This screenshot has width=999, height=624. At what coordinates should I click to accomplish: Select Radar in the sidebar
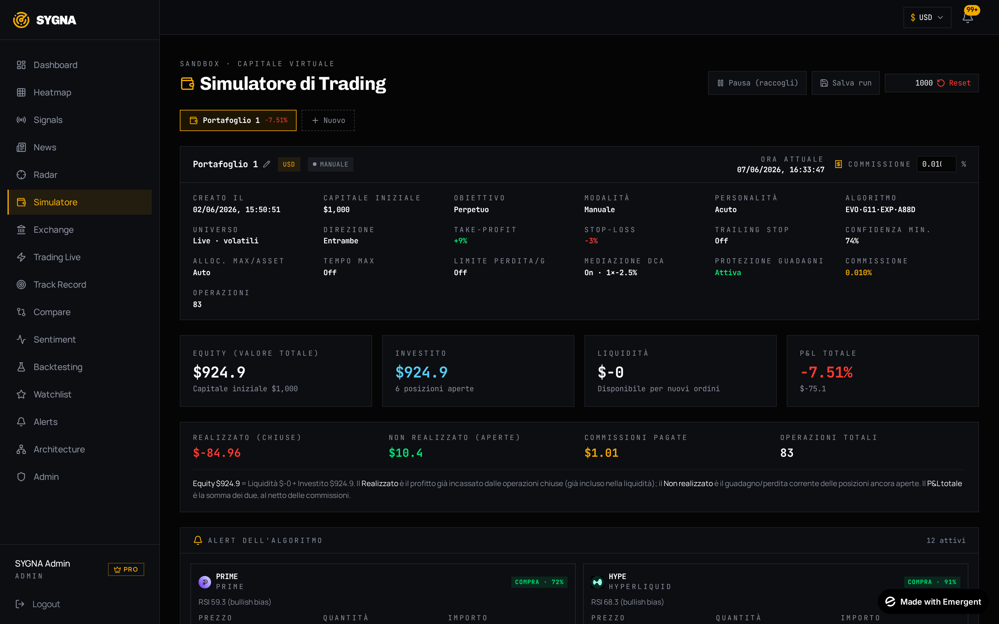point(80,175)
